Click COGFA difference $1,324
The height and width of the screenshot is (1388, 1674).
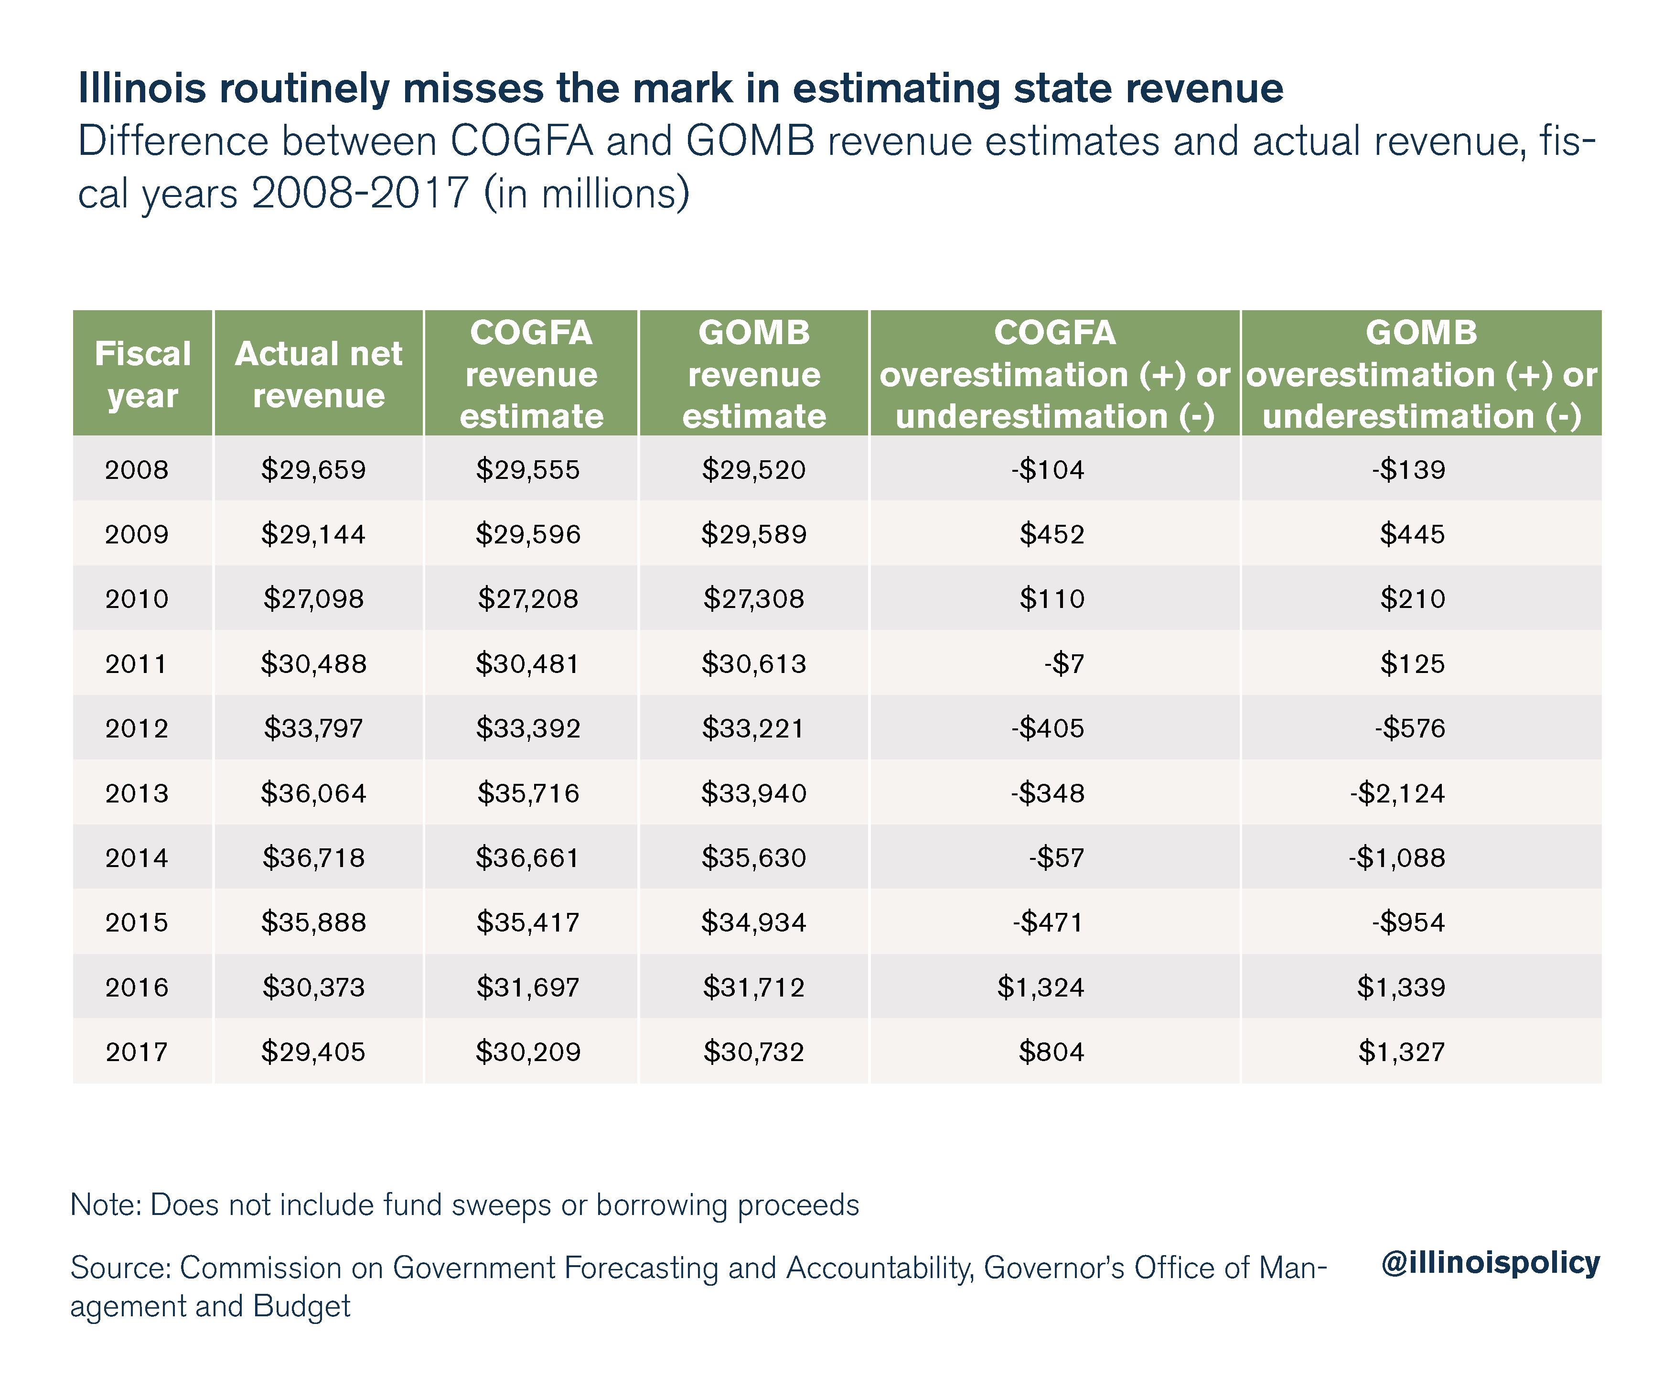coord(1041,987)
